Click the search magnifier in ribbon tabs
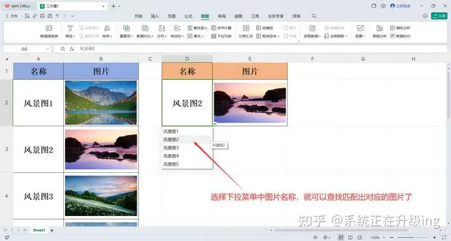Image resolution: width=451 pixels, height=241 pixels. point(314,16)
